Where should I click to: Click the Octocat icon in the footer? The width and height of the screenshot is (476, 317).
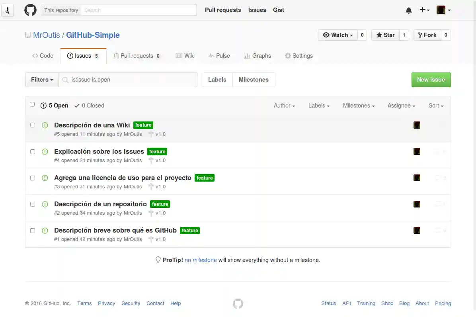[x=238, y=303]
